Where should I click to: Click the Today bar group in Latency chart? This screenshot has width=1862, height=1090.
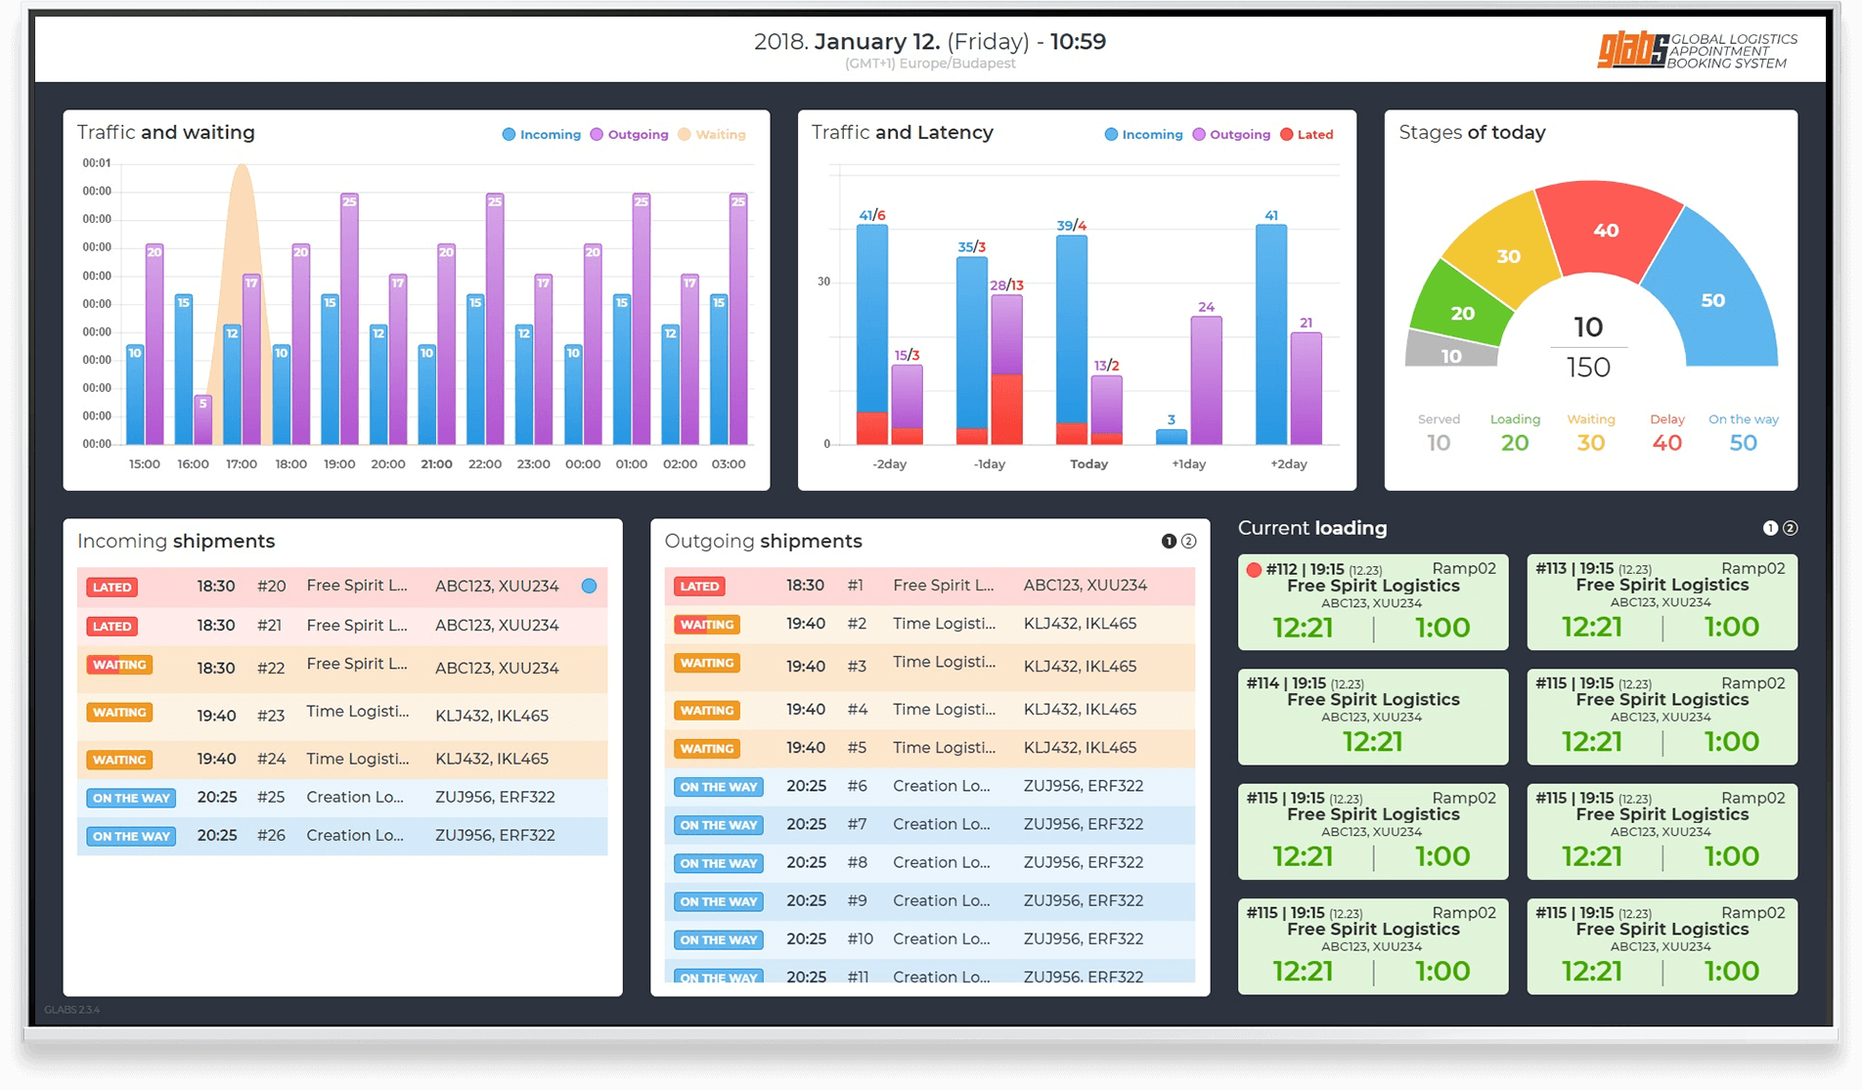1088,340
